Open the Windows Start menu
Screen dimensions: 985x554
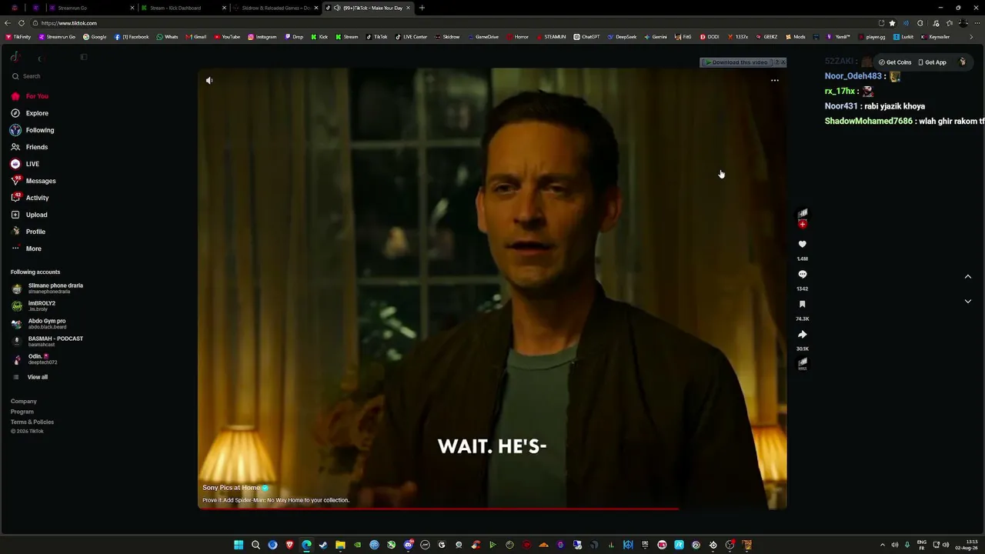click(239, 545)
